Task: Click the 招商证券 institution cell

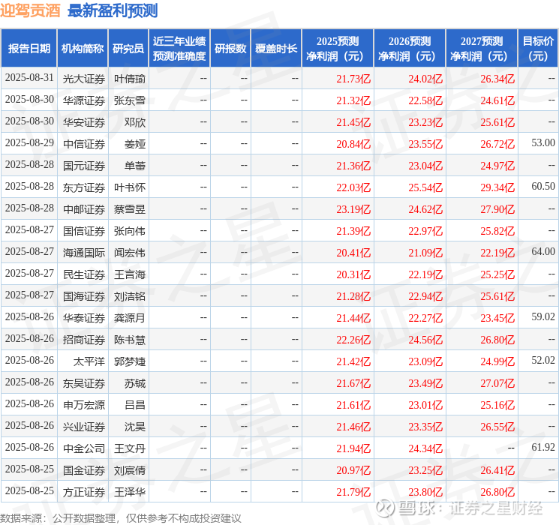Action: [x=84, y=340]
